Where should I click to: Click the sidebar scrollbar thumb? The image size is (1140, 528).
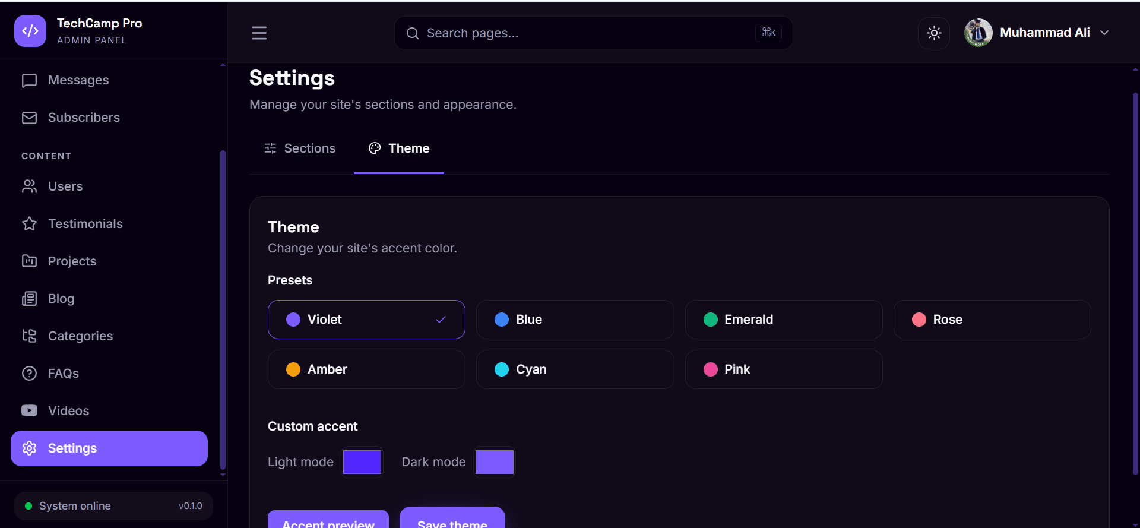[223, 309]
